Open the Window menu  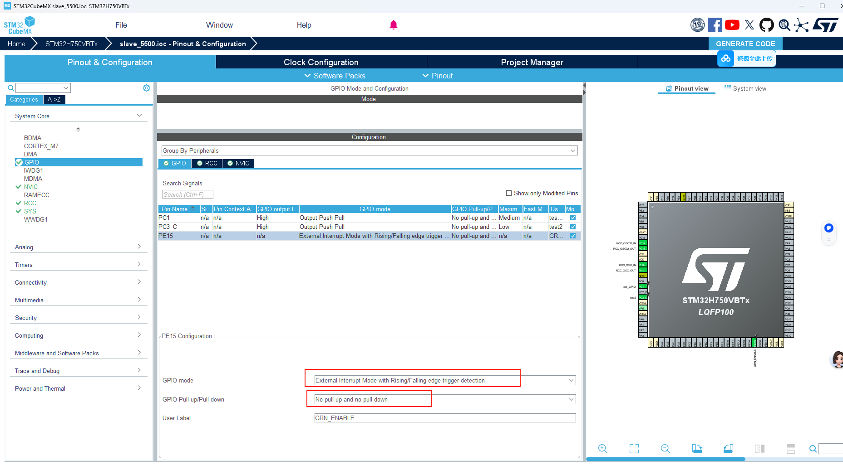(219, 25)
